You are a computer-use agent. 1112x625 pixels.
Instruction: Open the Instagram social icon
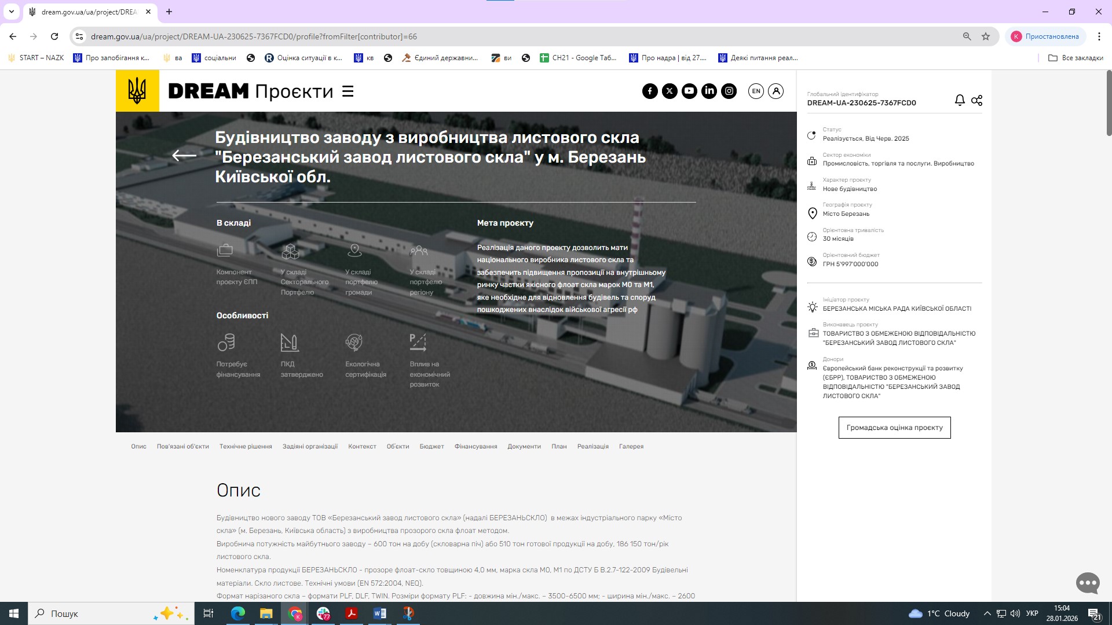[x=729, y=91]
